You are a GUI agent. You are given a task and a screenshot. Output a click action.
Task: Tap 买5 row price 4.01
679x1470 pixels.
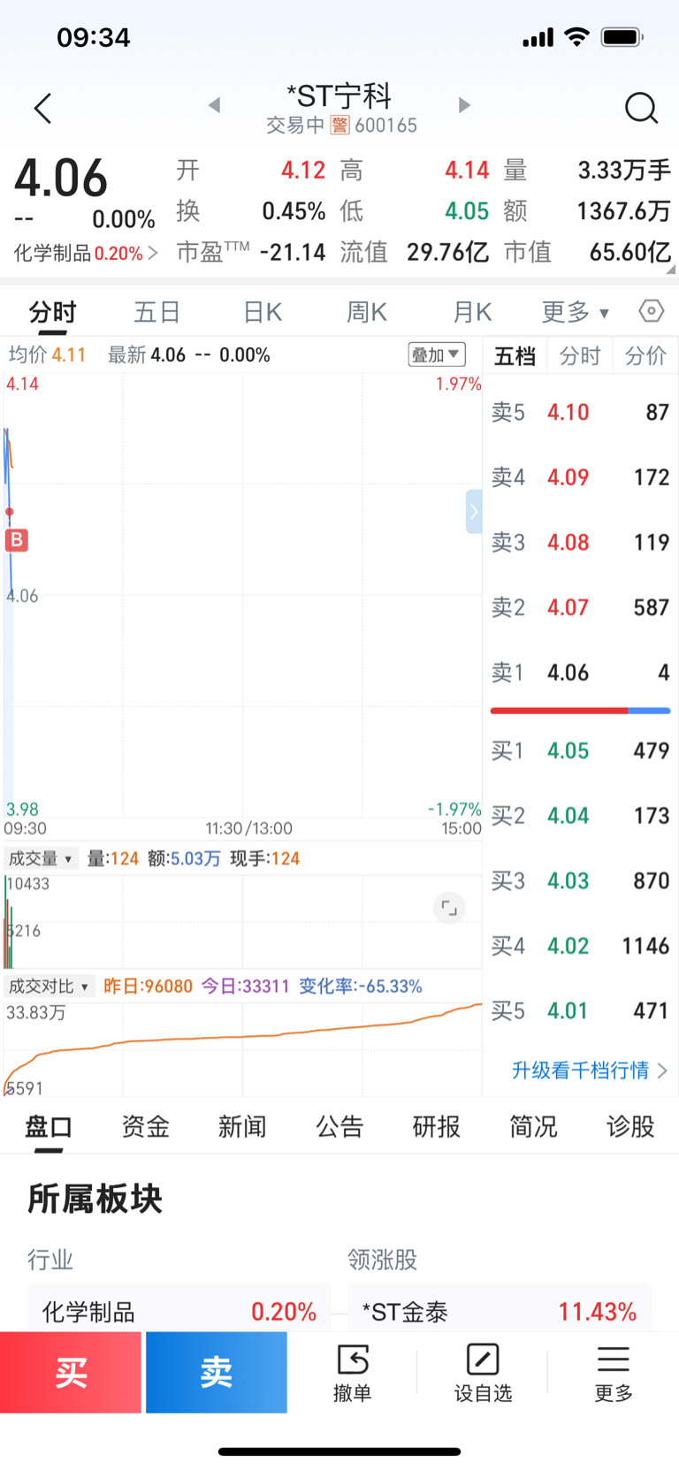568,1010
